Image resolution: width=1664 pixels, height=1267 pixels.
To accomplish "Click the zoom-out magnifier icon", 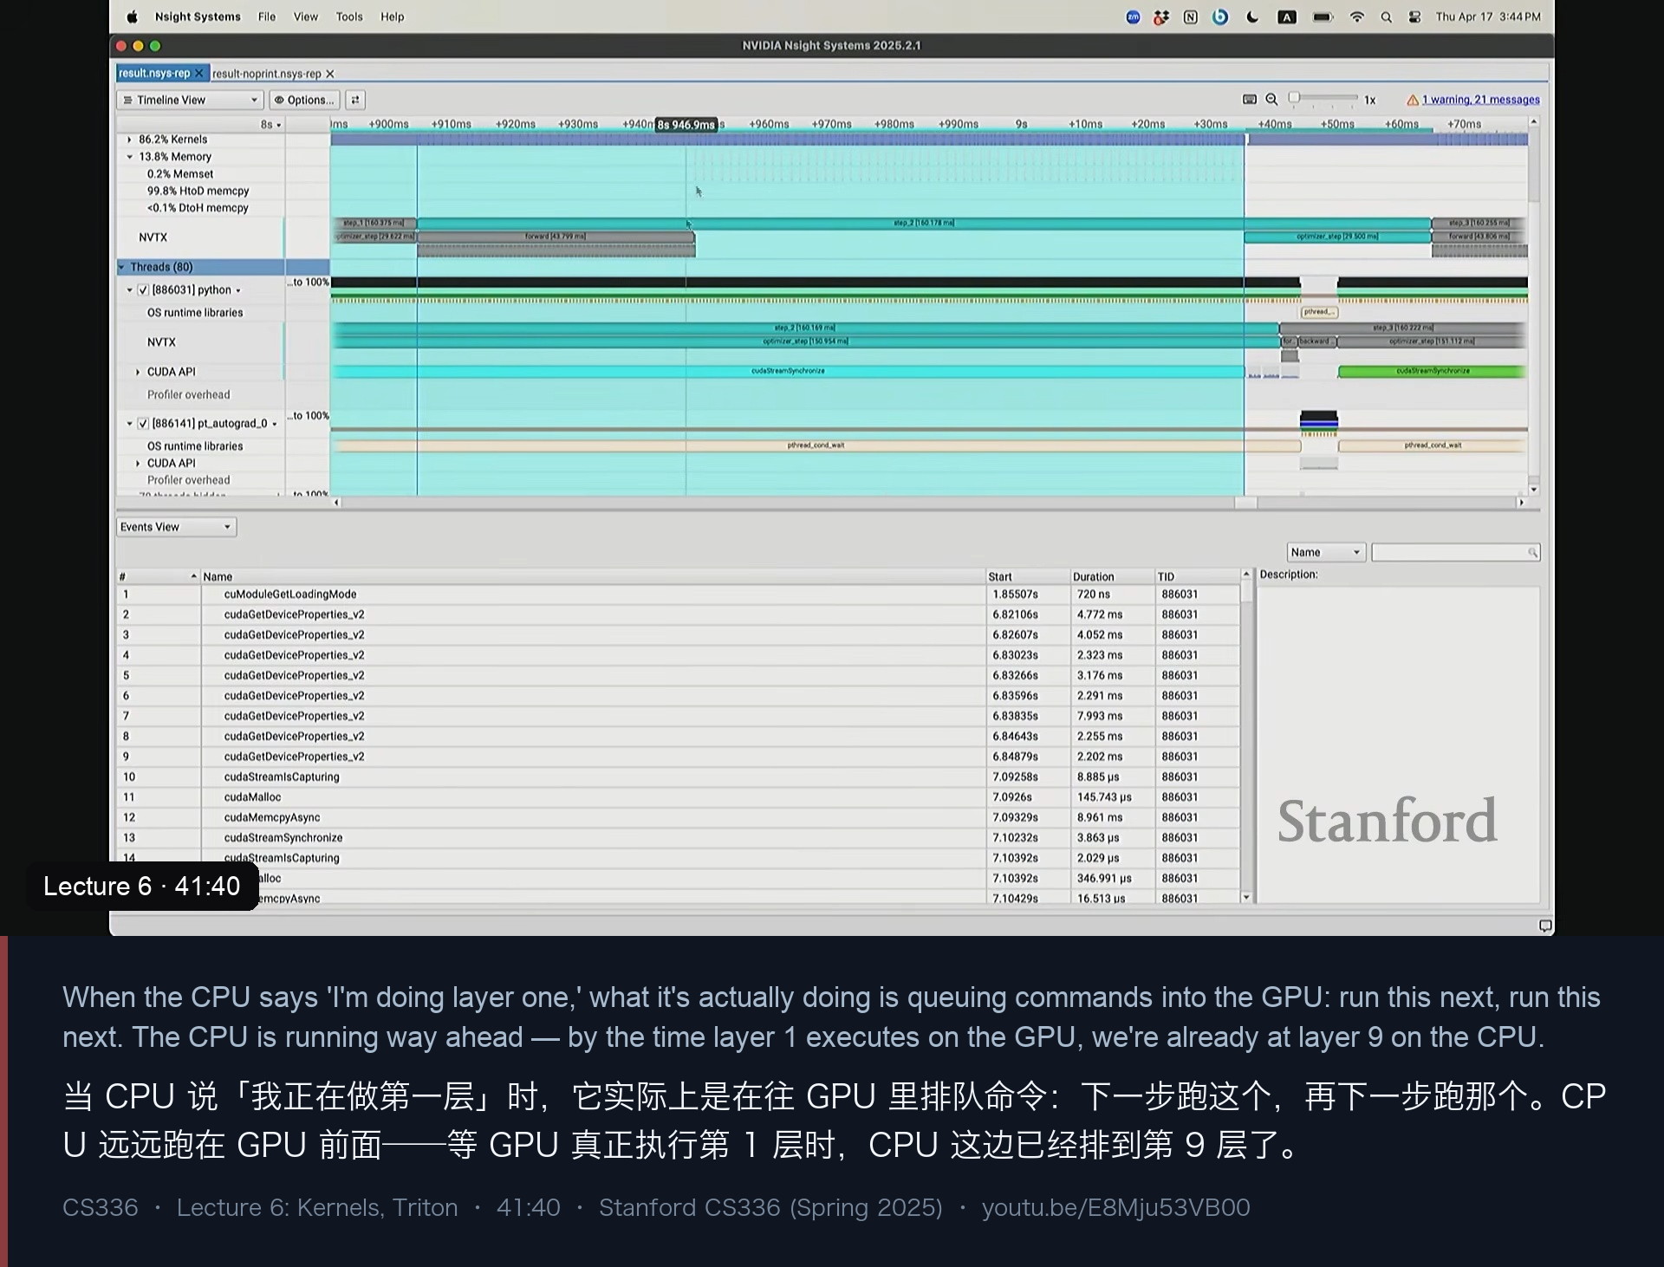I will 1272,100.
